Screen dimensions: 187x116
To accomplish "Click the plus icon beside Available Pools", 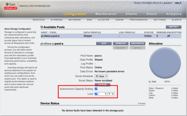I will 41,27.
